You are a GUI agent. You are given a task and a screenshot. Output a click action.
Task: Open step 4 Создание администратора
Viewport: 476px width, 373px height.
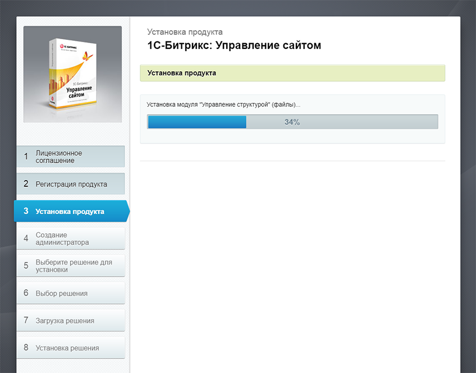71,238
